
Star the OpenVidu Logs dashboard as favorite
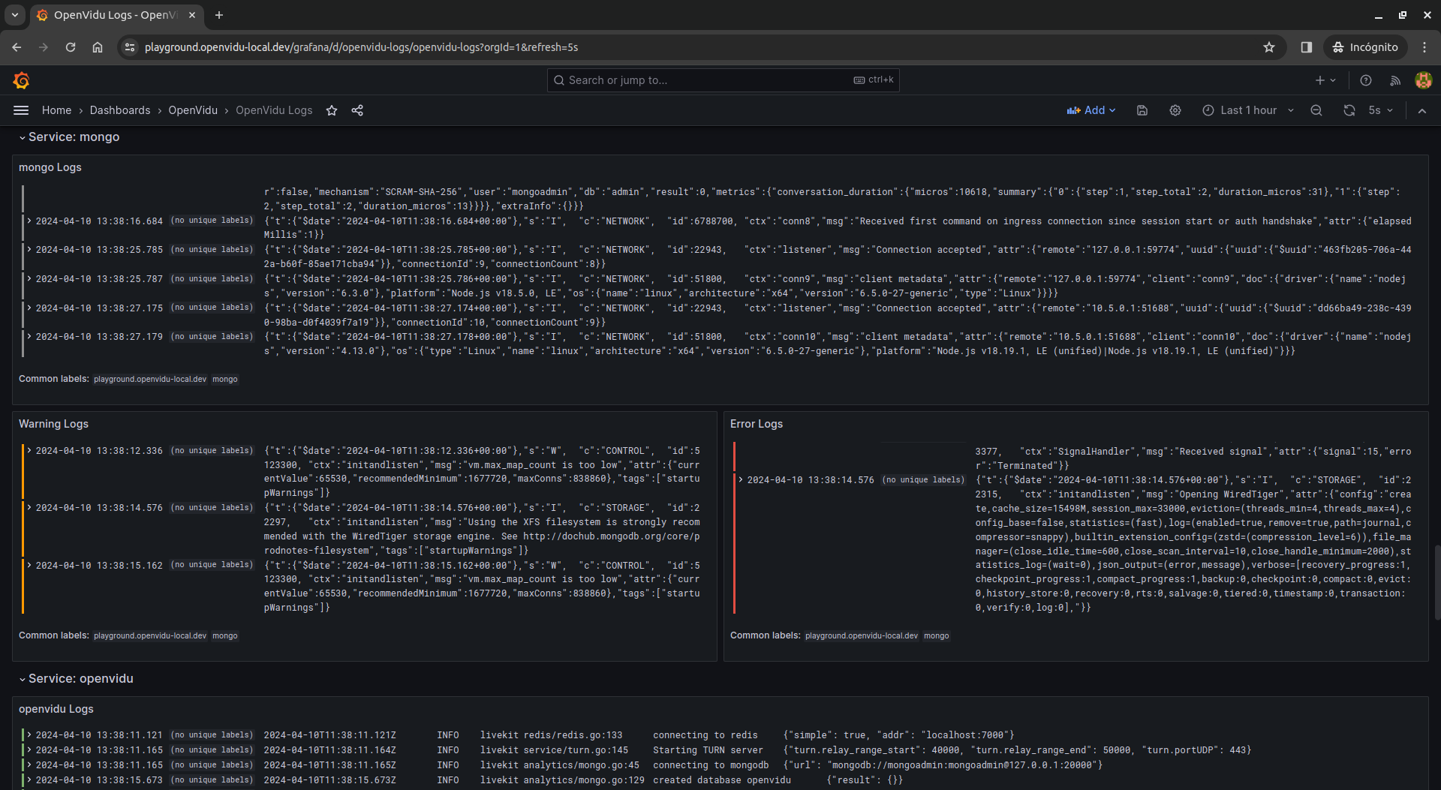(332, 110)
